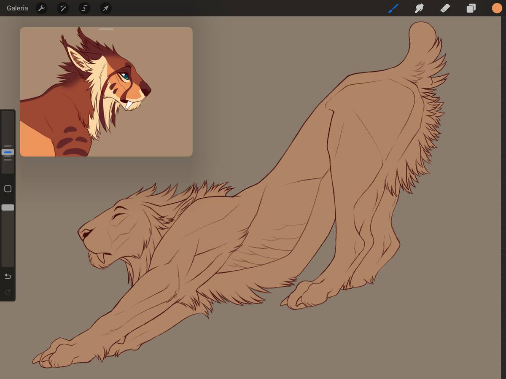Open the Layers panel
Screen dimensions: 506x379
click(471, 8)
